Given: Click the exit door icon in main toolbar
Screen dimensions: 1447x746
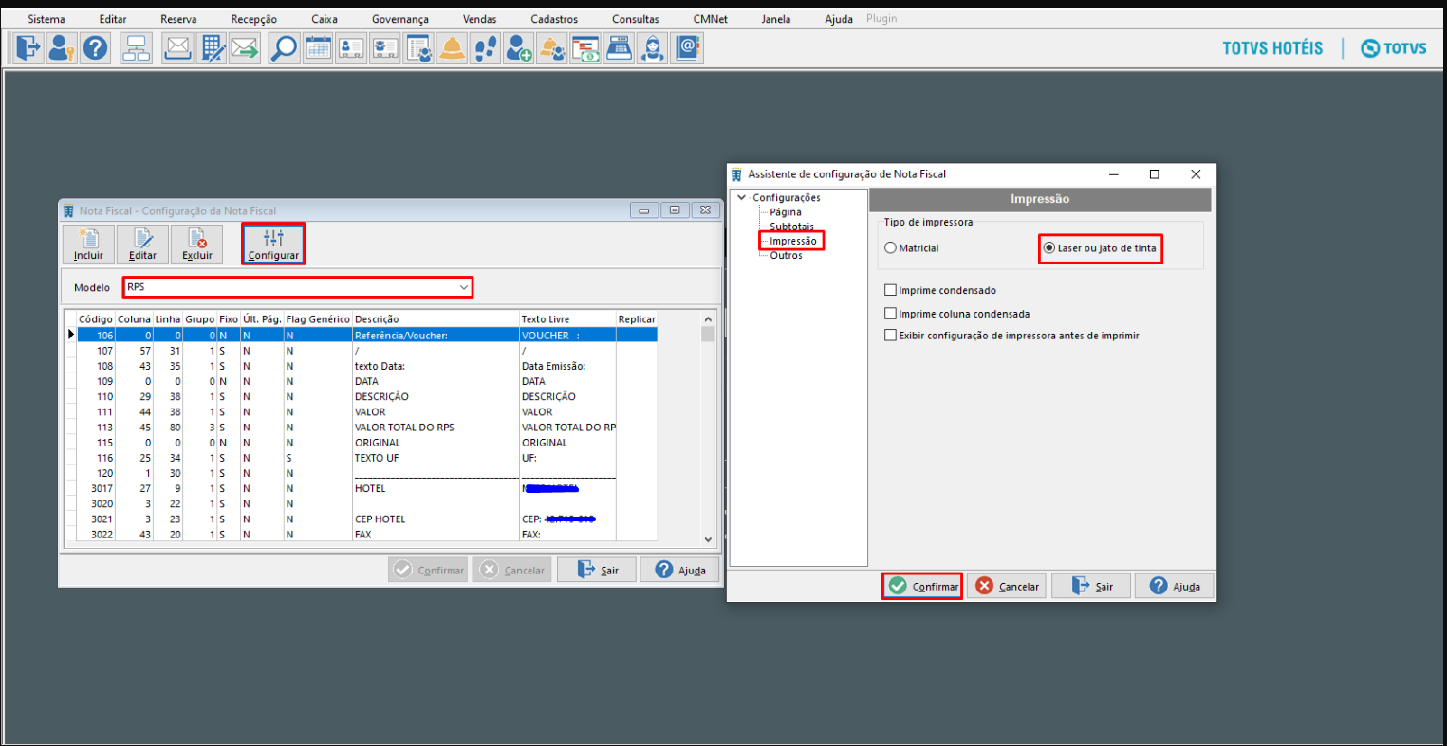Looking at the screenshot, I should [x=29, y=47].
